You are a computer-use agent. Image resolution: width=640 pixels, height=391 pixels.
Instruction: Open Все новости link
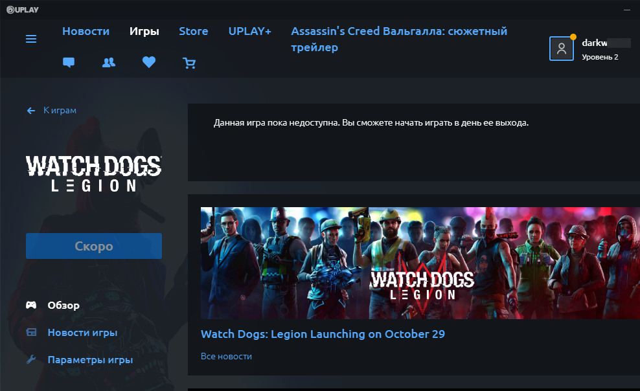226,355
